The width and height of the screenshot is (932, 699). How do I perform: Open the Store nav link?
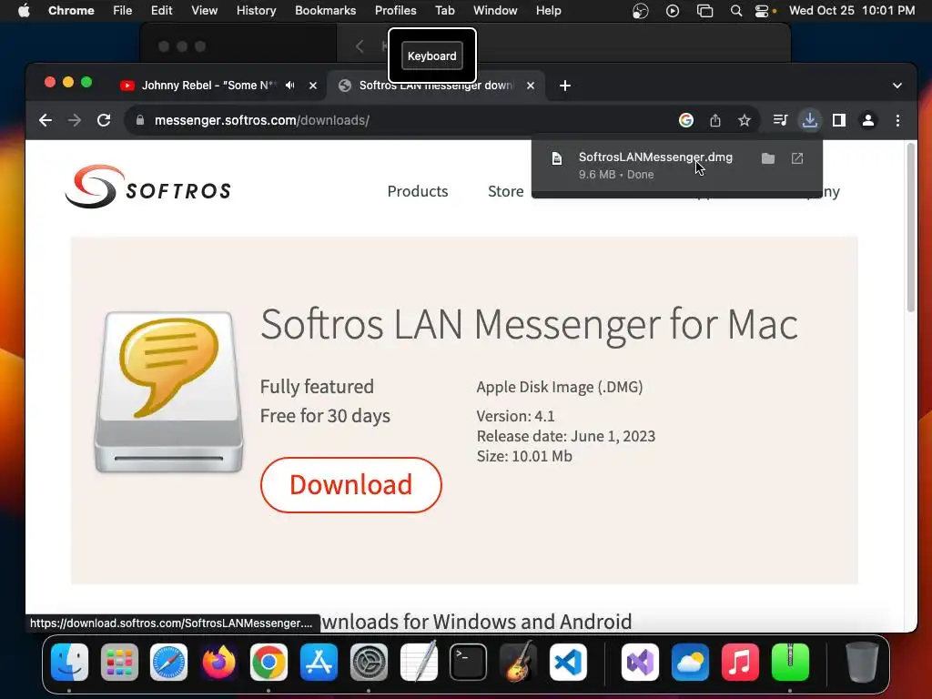505,191
